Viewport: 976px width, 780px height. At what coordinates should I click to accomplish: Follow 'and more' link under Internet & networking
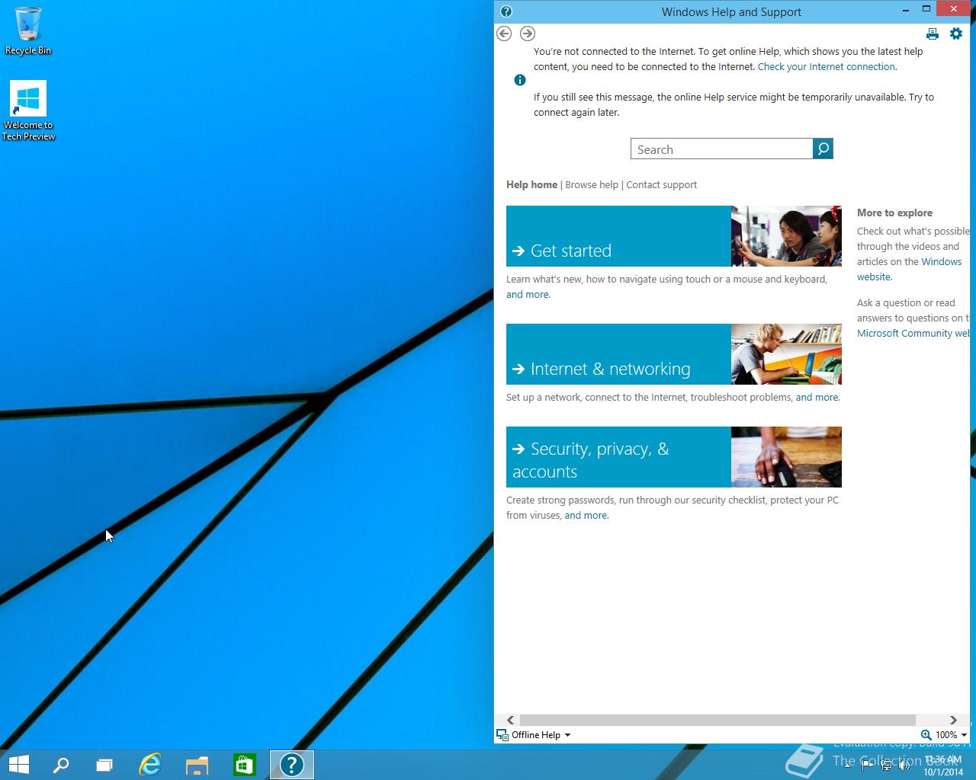(x=817, y=398)
